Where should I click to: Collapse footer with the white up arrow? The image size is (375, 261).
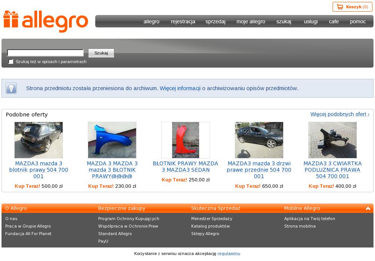coord(368,208)
